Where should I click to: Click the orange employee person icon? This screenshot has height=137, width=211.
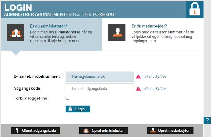click(117, 33)
